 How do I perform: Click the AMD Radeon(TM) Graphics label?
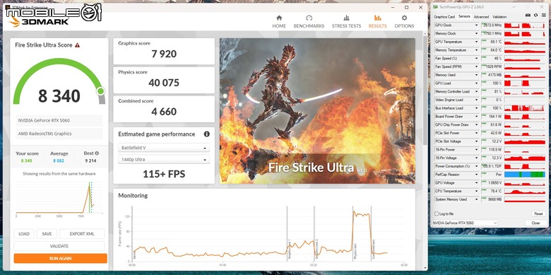tap(45, 134)
